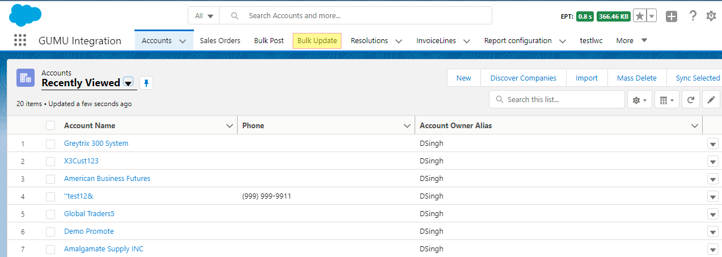722x257 pixels.
Task: Open Setup gear icon in header
Action: (x=711, y=16)
